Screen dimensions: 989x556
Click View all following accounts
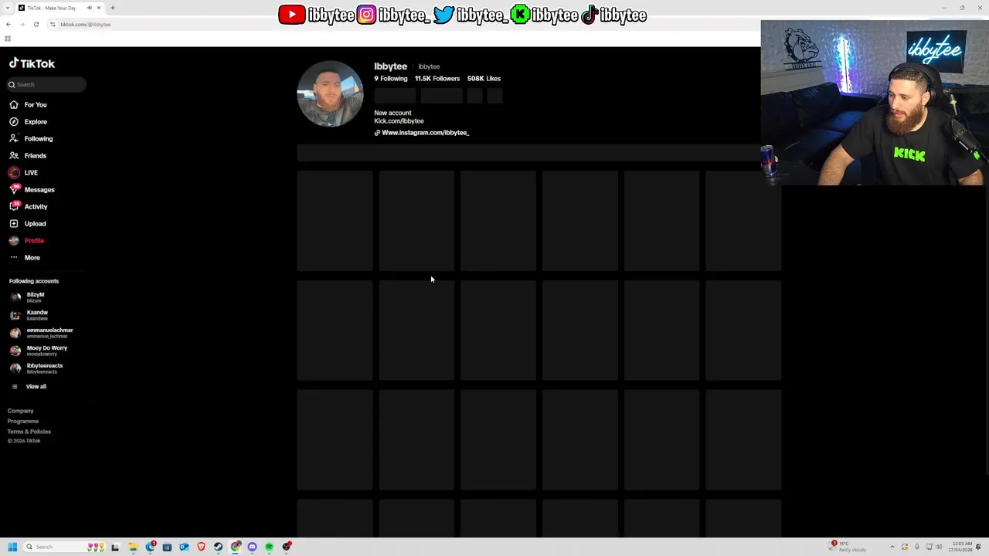click(29, 386)
